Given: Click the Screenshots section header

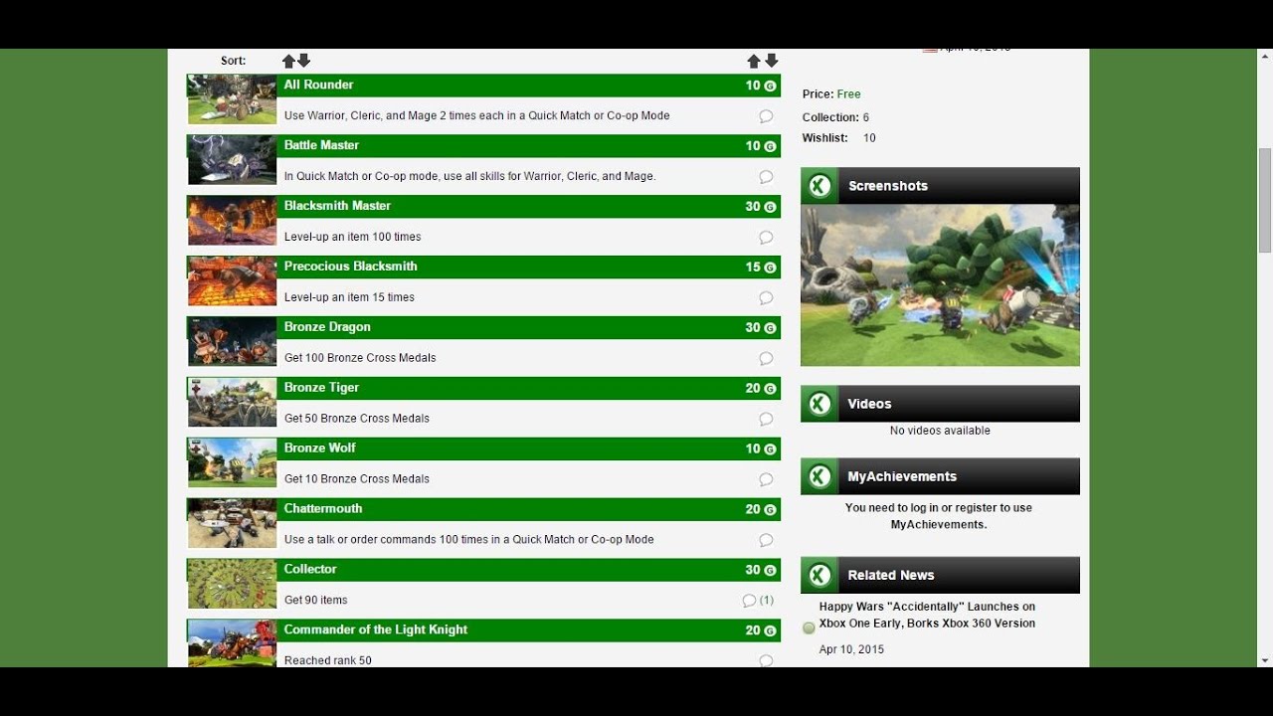Looking at the screenshot, I should coord(940,186).
